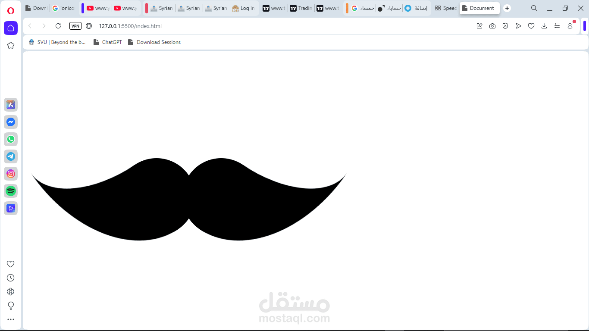Add page to bookmarks with heart icon
Image resolution: width=589 pixels, height=331 pixels.
tap(531, 26)
